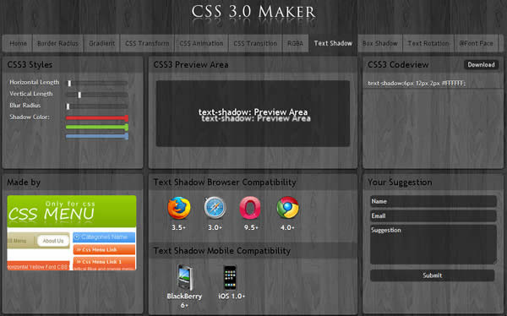Click the text-shadow Preview Area text
The width and height of the screenshot is (507, 316).
click(x=253, y=112)
